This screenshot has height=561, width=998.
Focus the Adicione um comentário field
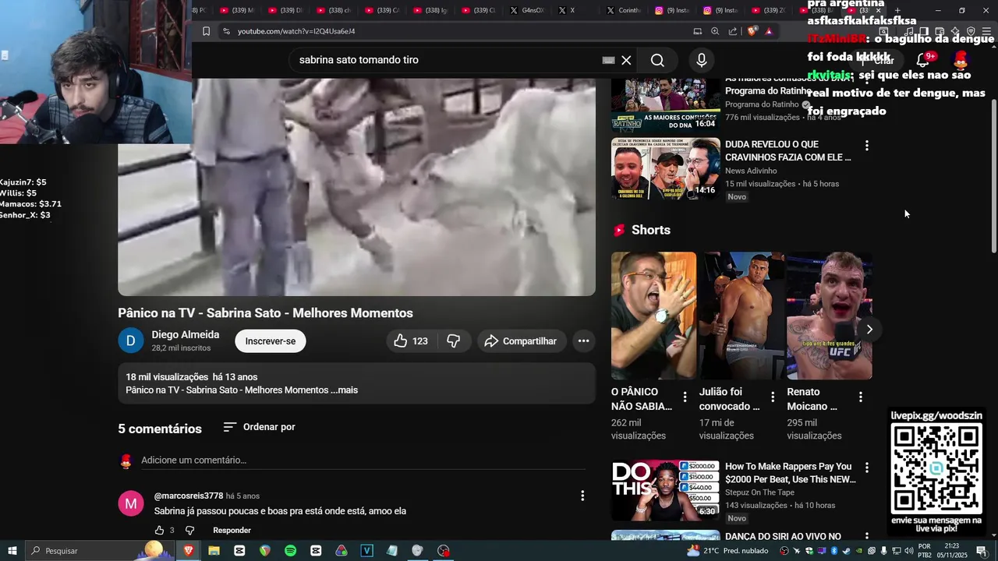point(363,460)
